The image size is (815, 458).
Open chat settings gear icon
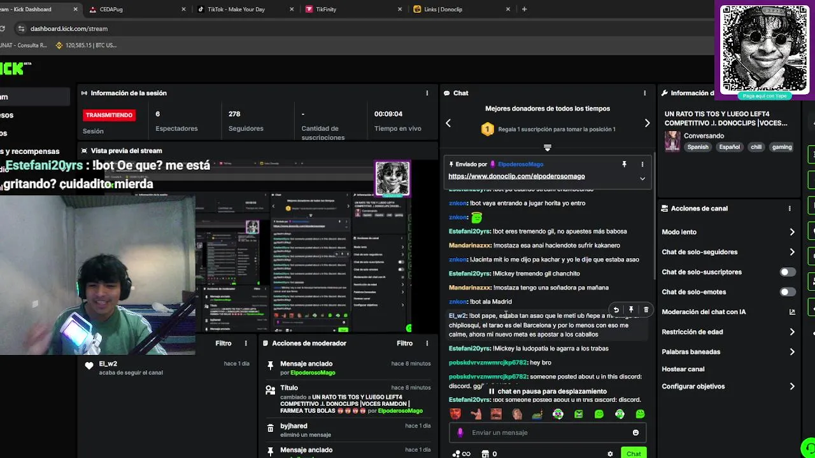(610, 454)
